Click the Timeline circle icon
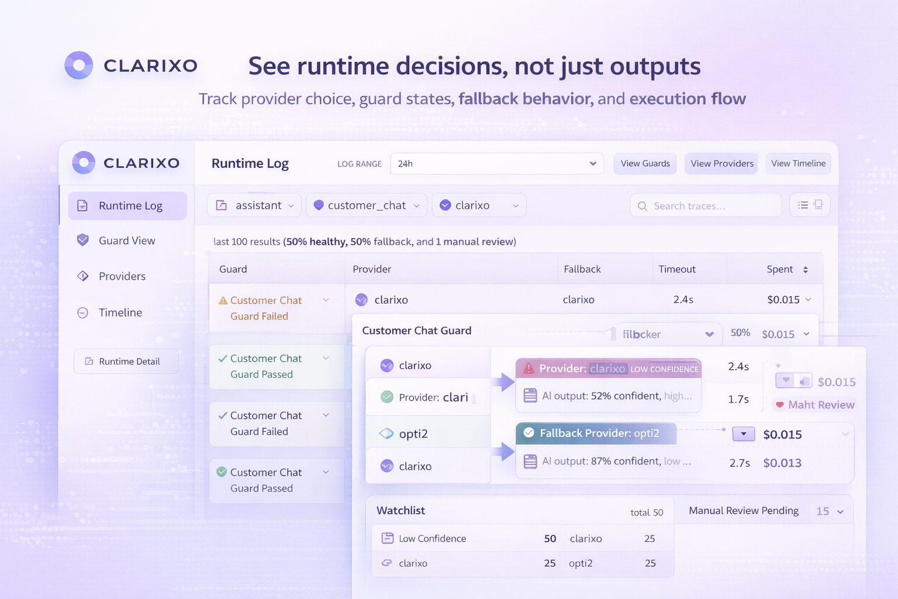Image resolution: width=898 pixels, height=599 pixels. [82, 312]
